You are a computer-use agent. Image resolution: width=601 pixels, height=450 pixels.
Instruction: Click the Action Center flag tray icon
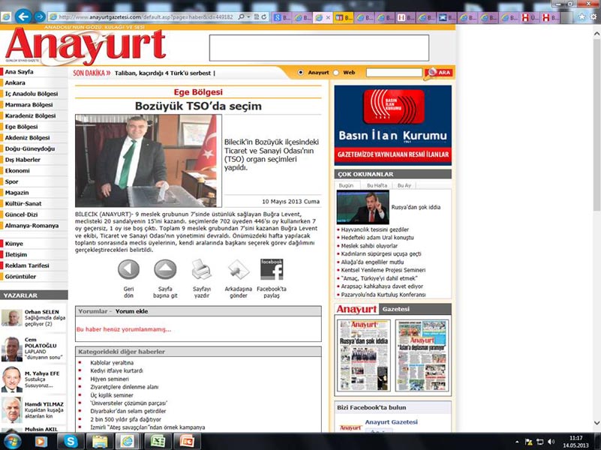(529, 442)
